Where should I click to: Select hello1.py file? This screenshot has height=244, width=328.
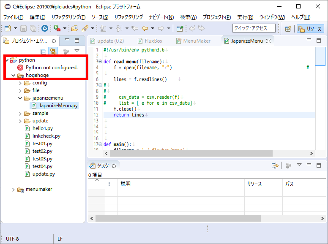(39, 128)
